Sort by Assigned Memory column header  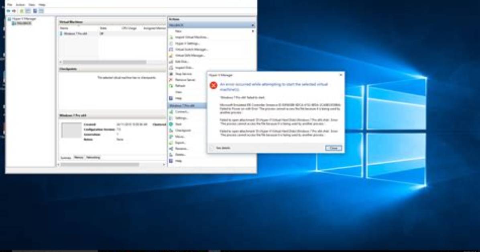coord(154,28)
